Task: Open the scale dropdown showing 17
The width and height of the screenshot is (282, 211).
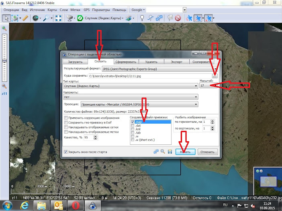Action: 208,86
